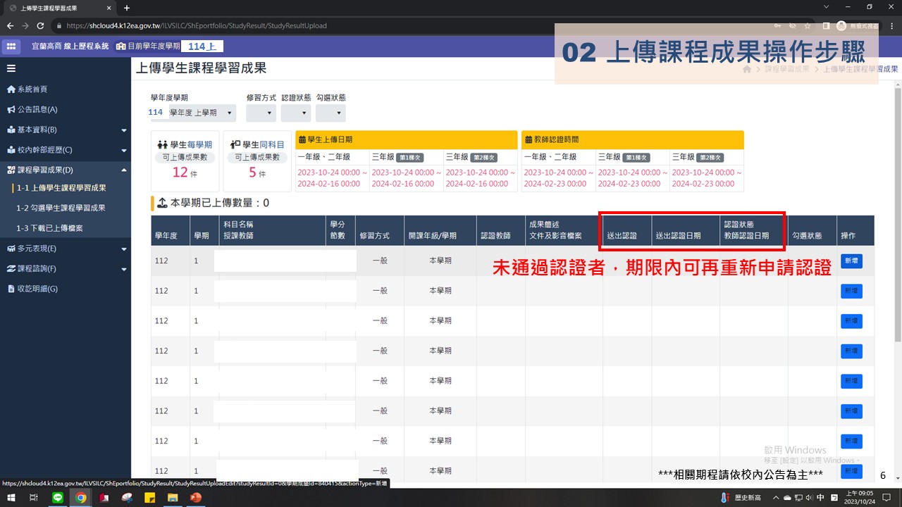Expand the 多元表現(E) sidebar section
The height and width of the screenshot is (507, 902).
(x=66, y=249)
